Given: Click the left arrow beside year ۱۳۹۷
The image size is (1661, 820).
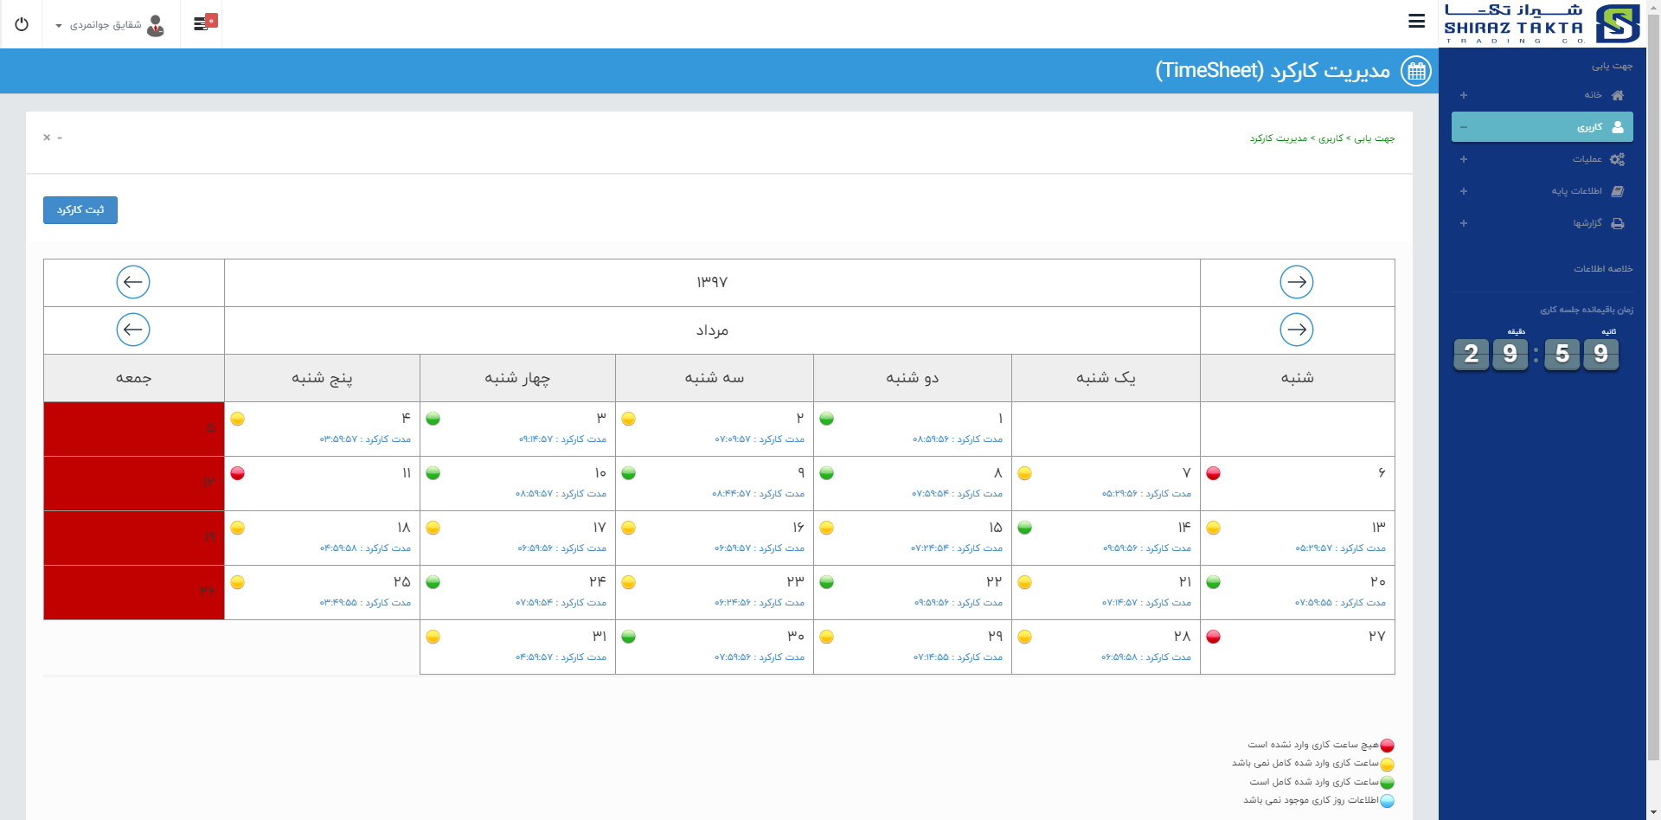Looking at the screenshot, I should (133, 282).
